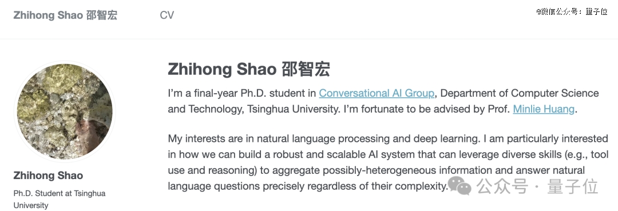
Task: Open the CV page from the header
Action: [167, 15]
